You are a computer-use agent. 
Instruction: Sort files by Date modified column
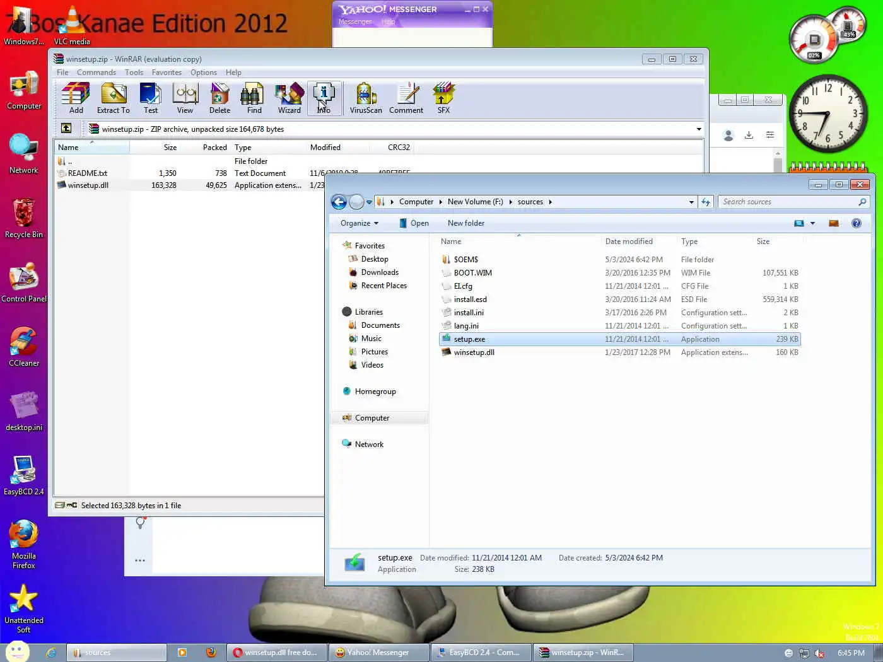(x=639, y=241)
